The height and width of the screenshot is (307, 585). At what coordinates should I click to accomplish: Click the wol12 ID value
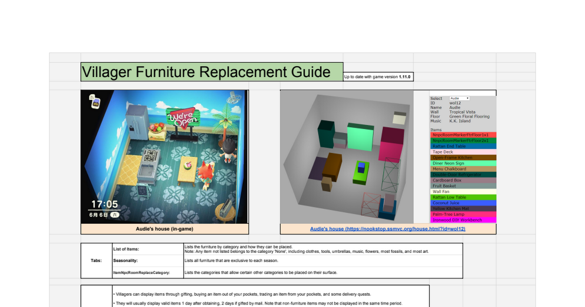455,103
